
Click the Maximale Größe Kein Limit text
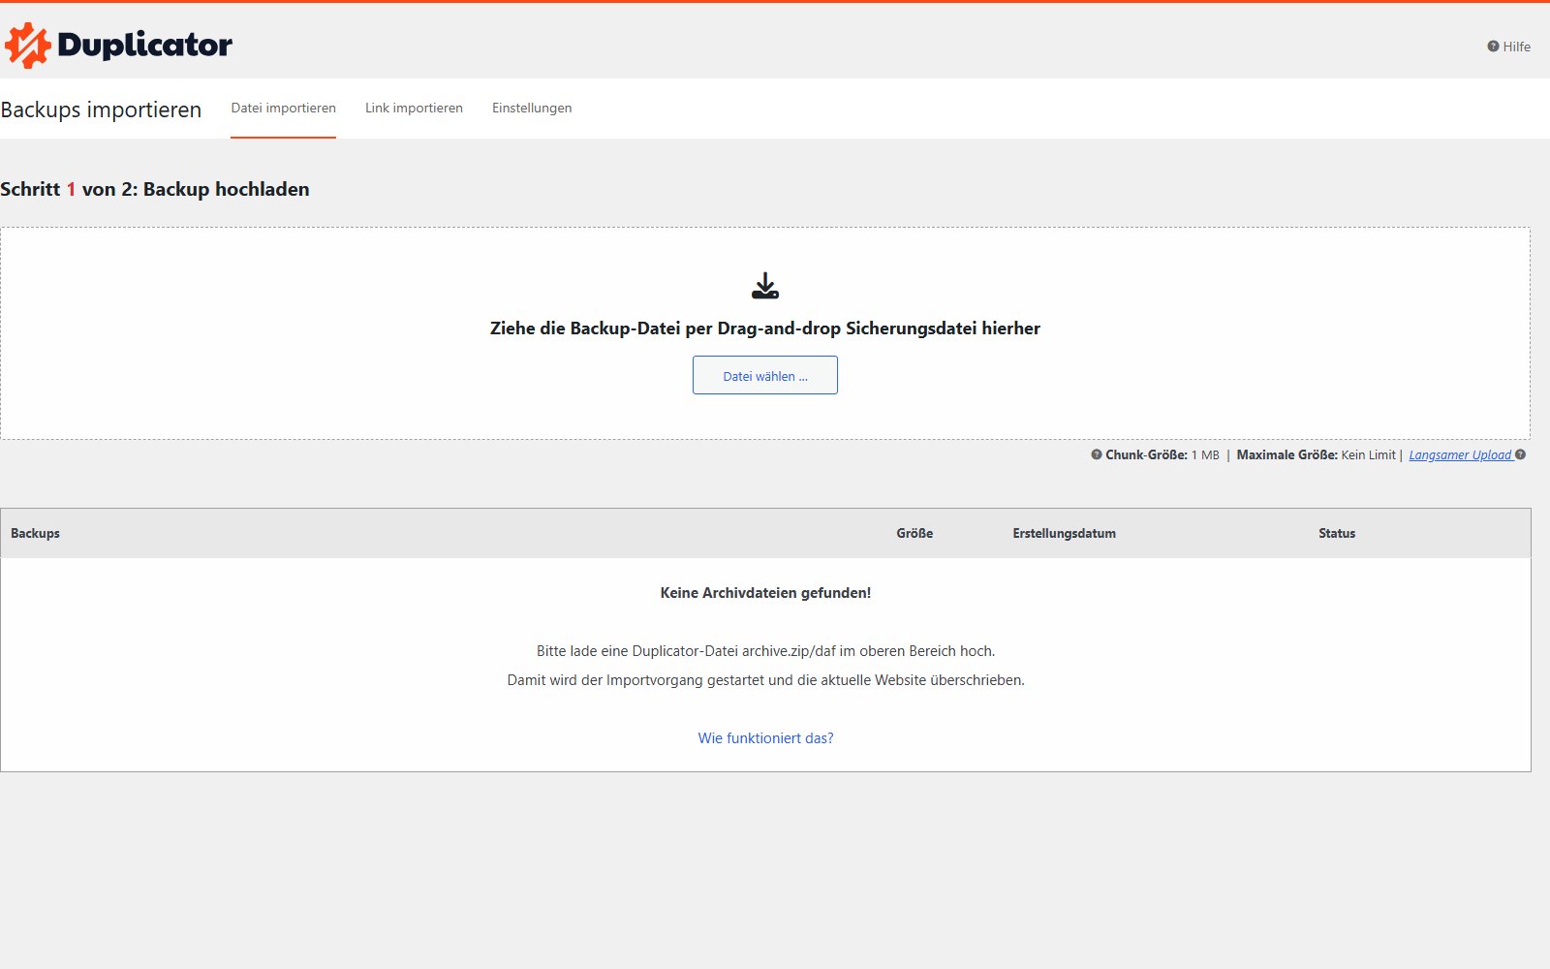coord(1316,455)
